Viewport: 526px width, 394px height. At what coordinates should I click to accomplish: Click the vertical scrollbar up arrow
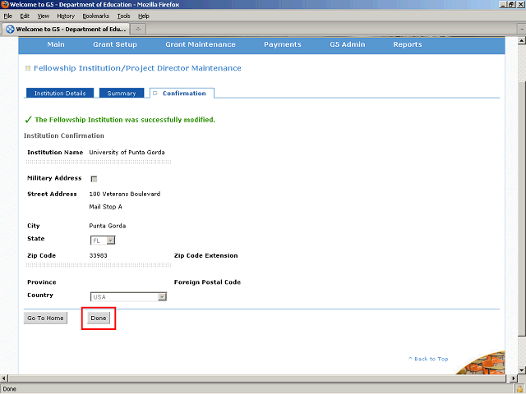(522, 41)
